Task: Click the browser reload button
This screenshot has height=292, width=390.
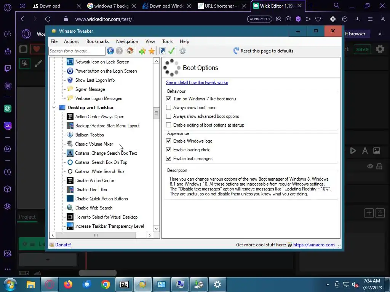Action: pos(48,19)
